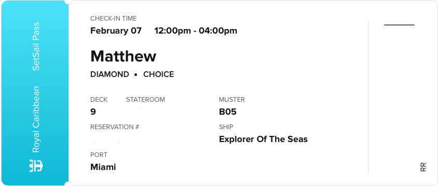Click the RR code on ticket stub
This screenshot has height=187, width=438.
coord(423,167)
